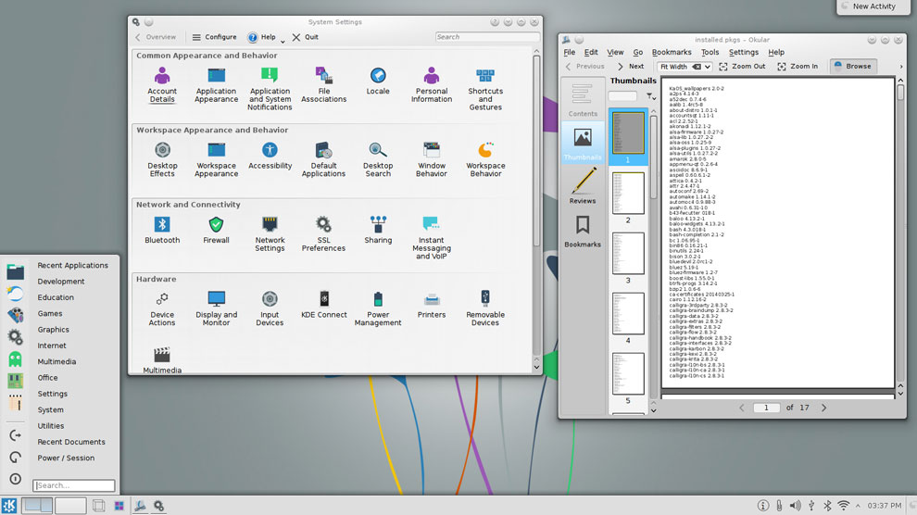This screenshot has width=917, height=515.
Task: Open Desktop Search settings
Action: pos(378,159)
